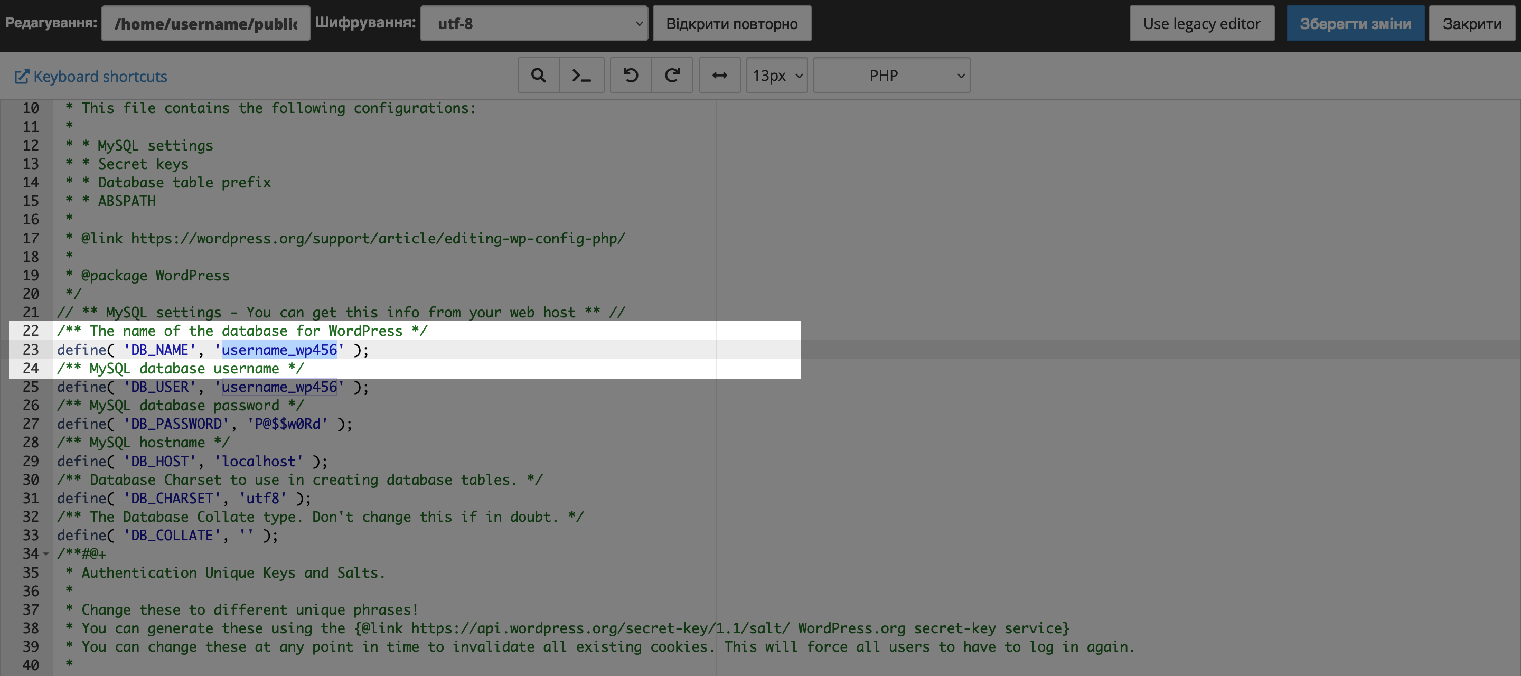
Task: Click line number 40 in gutter
Action: (31, 665)
